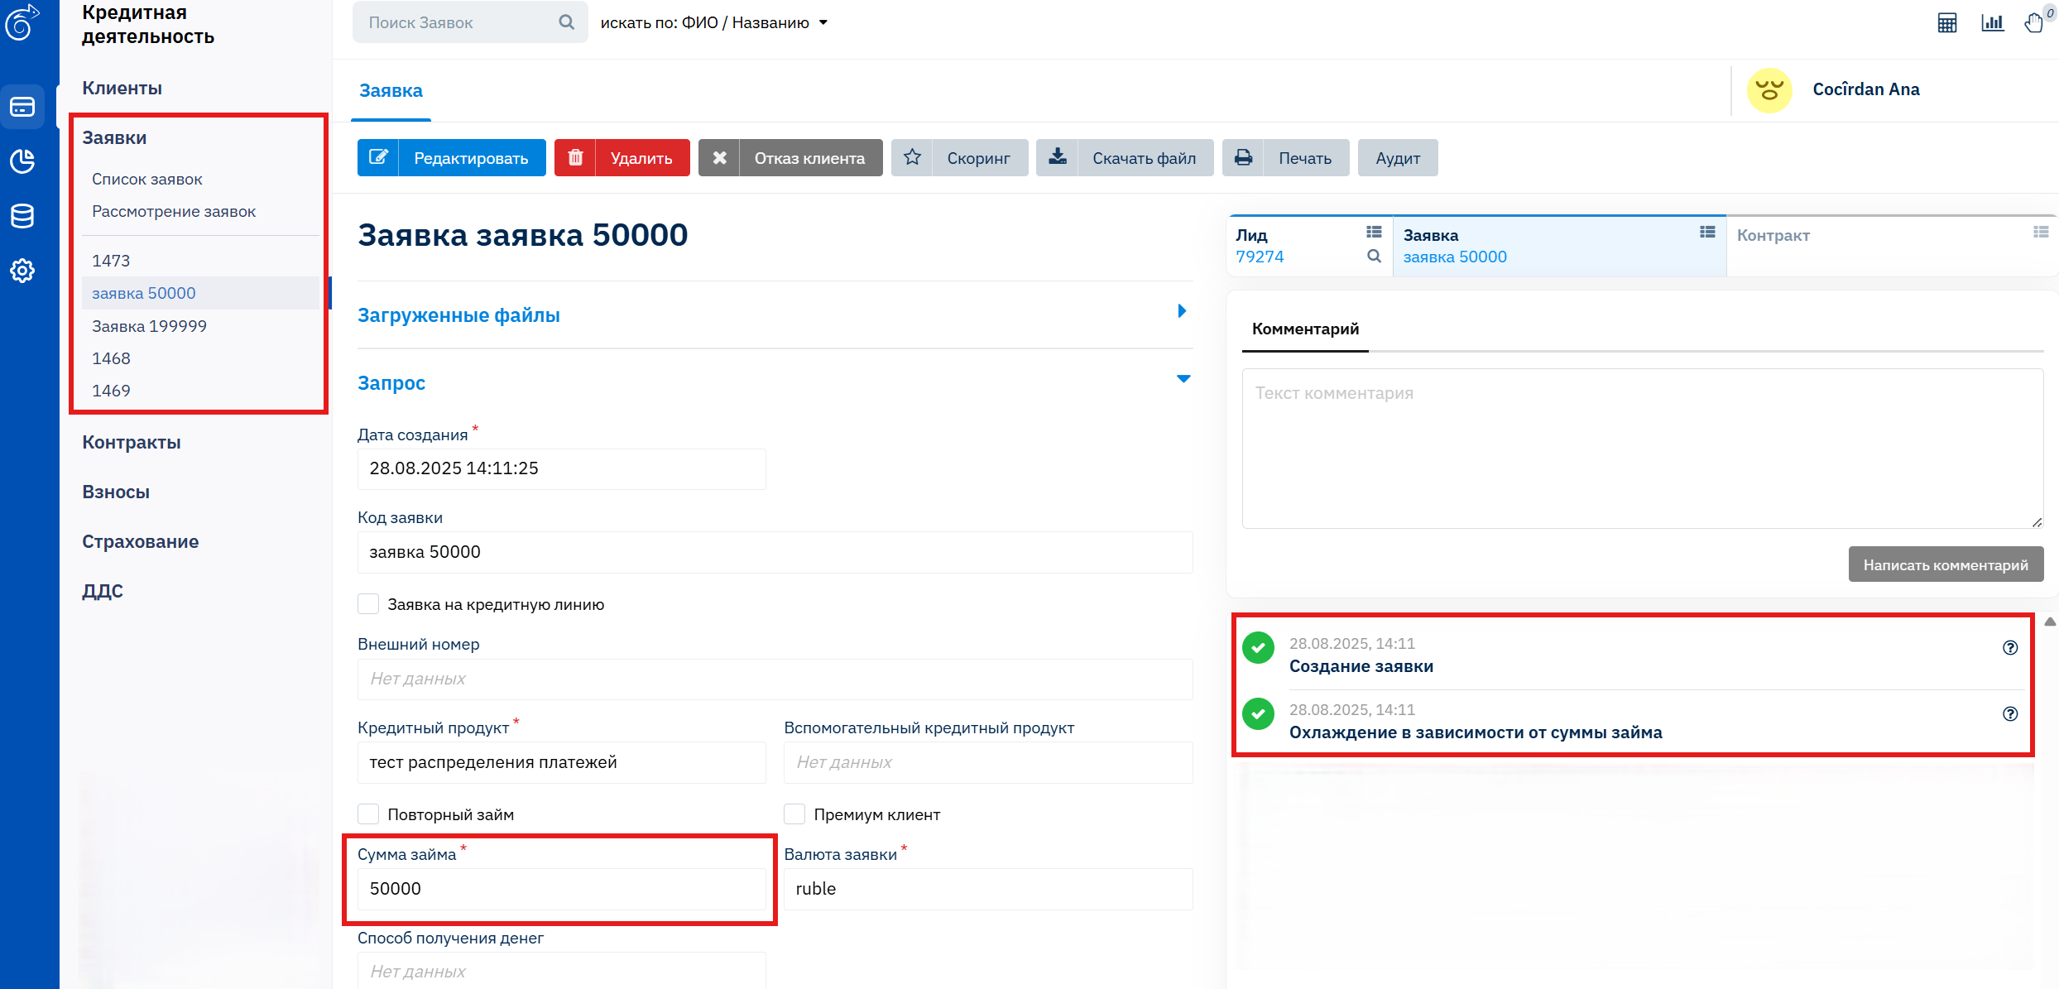Toggle Заявка на кредитную линию checkbox

368,604
